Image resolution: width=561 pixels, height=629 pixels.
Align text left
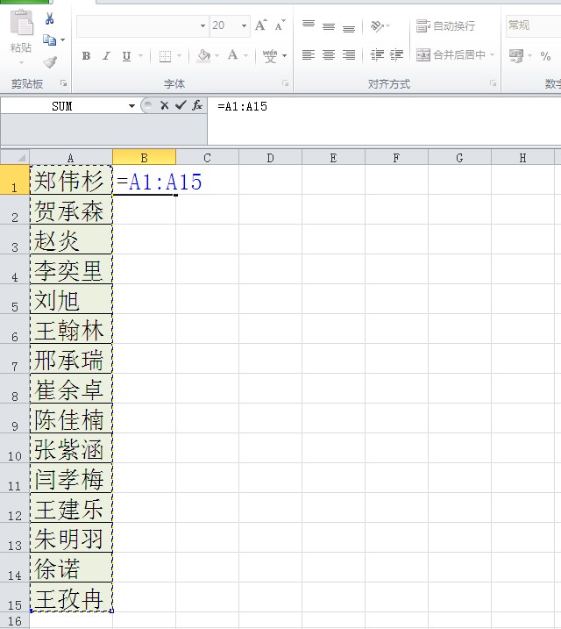309,54
